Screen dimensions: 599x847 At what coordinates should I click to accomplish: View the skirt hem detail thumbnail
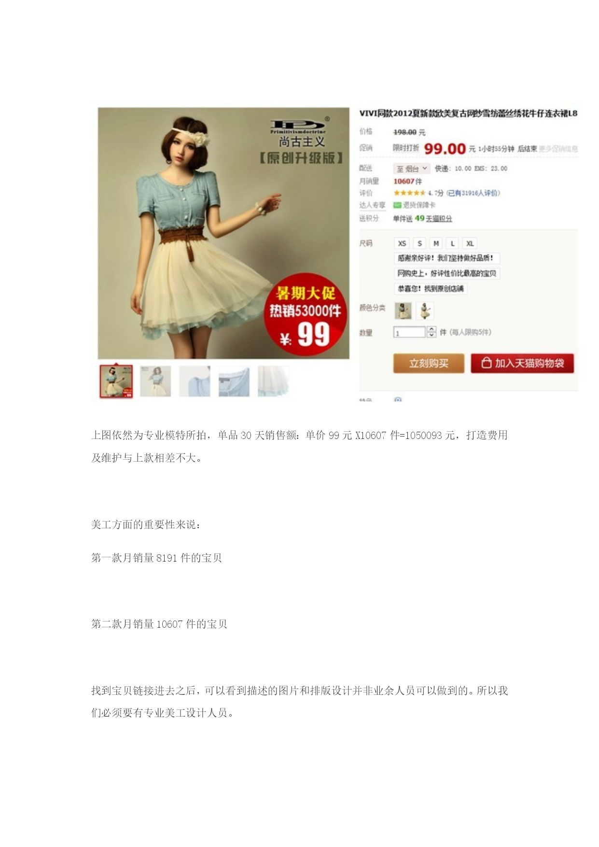tap(273, 381)
